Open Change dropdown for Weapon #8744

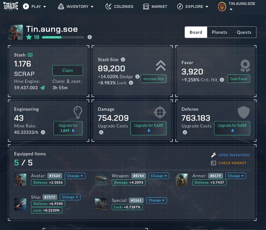[x=159, y=176]
